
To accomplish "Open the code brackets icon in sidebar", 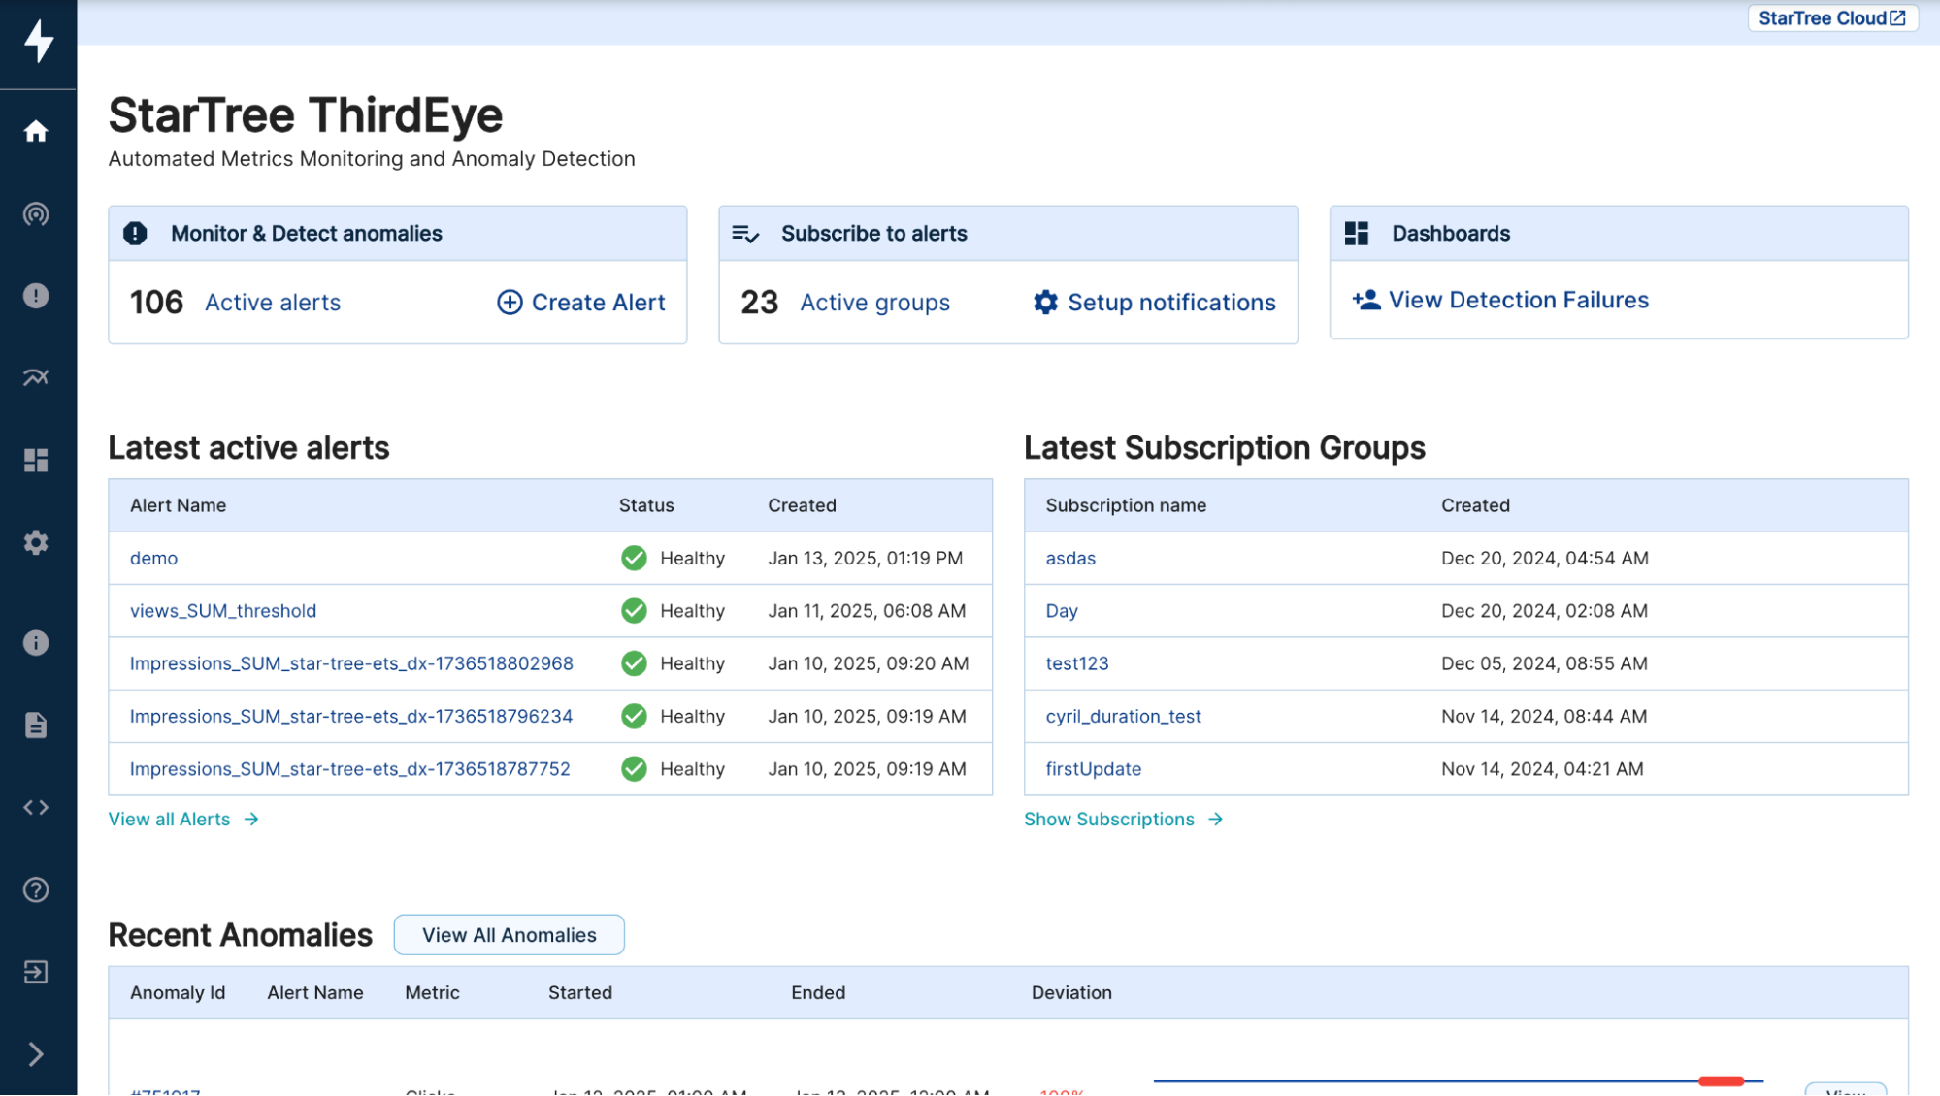I will (x=36, y=807).
